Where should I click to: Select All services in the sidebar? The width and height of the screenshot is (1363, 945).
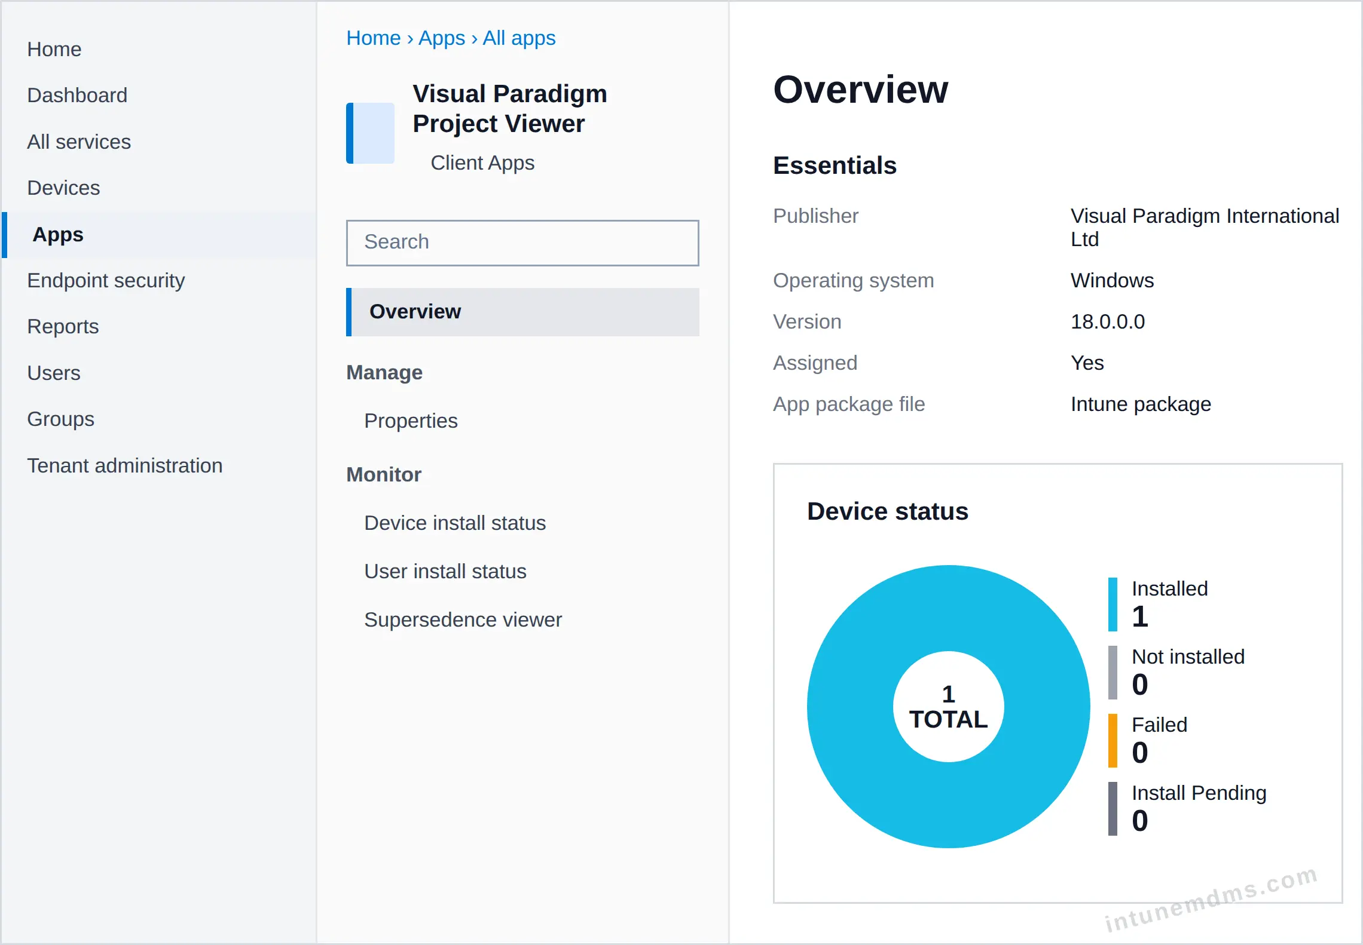pyautogui.click(x=79, y=142)
